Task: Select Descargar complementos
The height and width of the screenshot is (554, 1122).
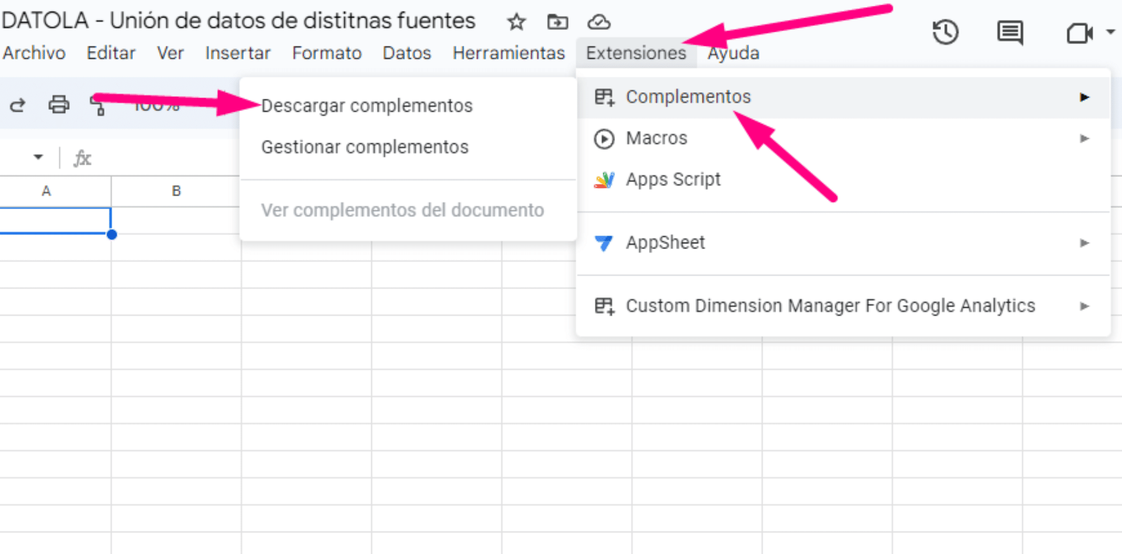Action: (367, 106)
